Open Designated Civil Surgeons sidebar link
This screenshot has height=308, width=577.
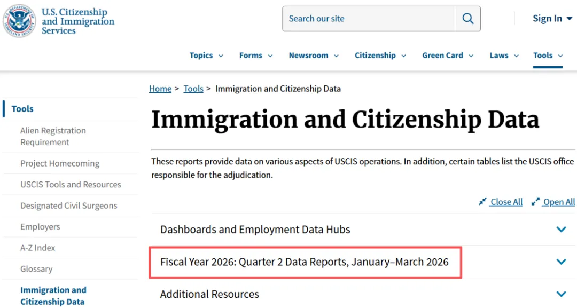pyautogui.click(x=69, y=206)
